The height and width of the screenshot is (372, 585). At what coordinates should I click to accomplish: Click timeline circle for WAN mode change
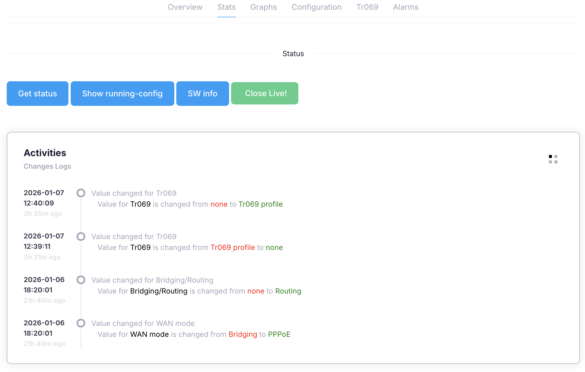[x=81, y=323]
